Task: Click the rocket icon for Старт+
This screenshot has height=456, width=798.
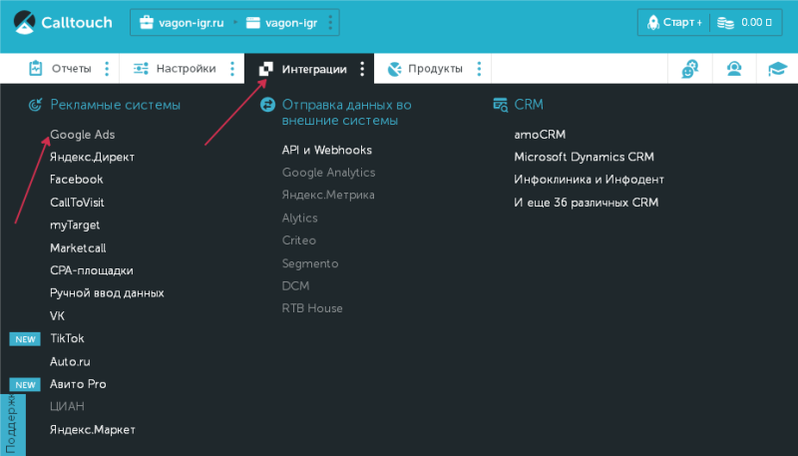Action: tap(653, 22)
